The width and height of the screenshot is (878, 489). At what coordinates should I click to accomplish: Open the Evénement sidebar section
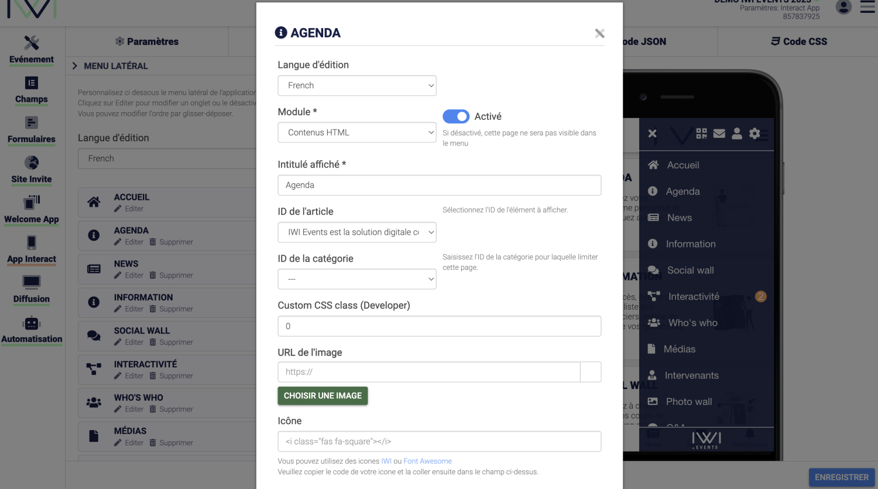point(32,50)
